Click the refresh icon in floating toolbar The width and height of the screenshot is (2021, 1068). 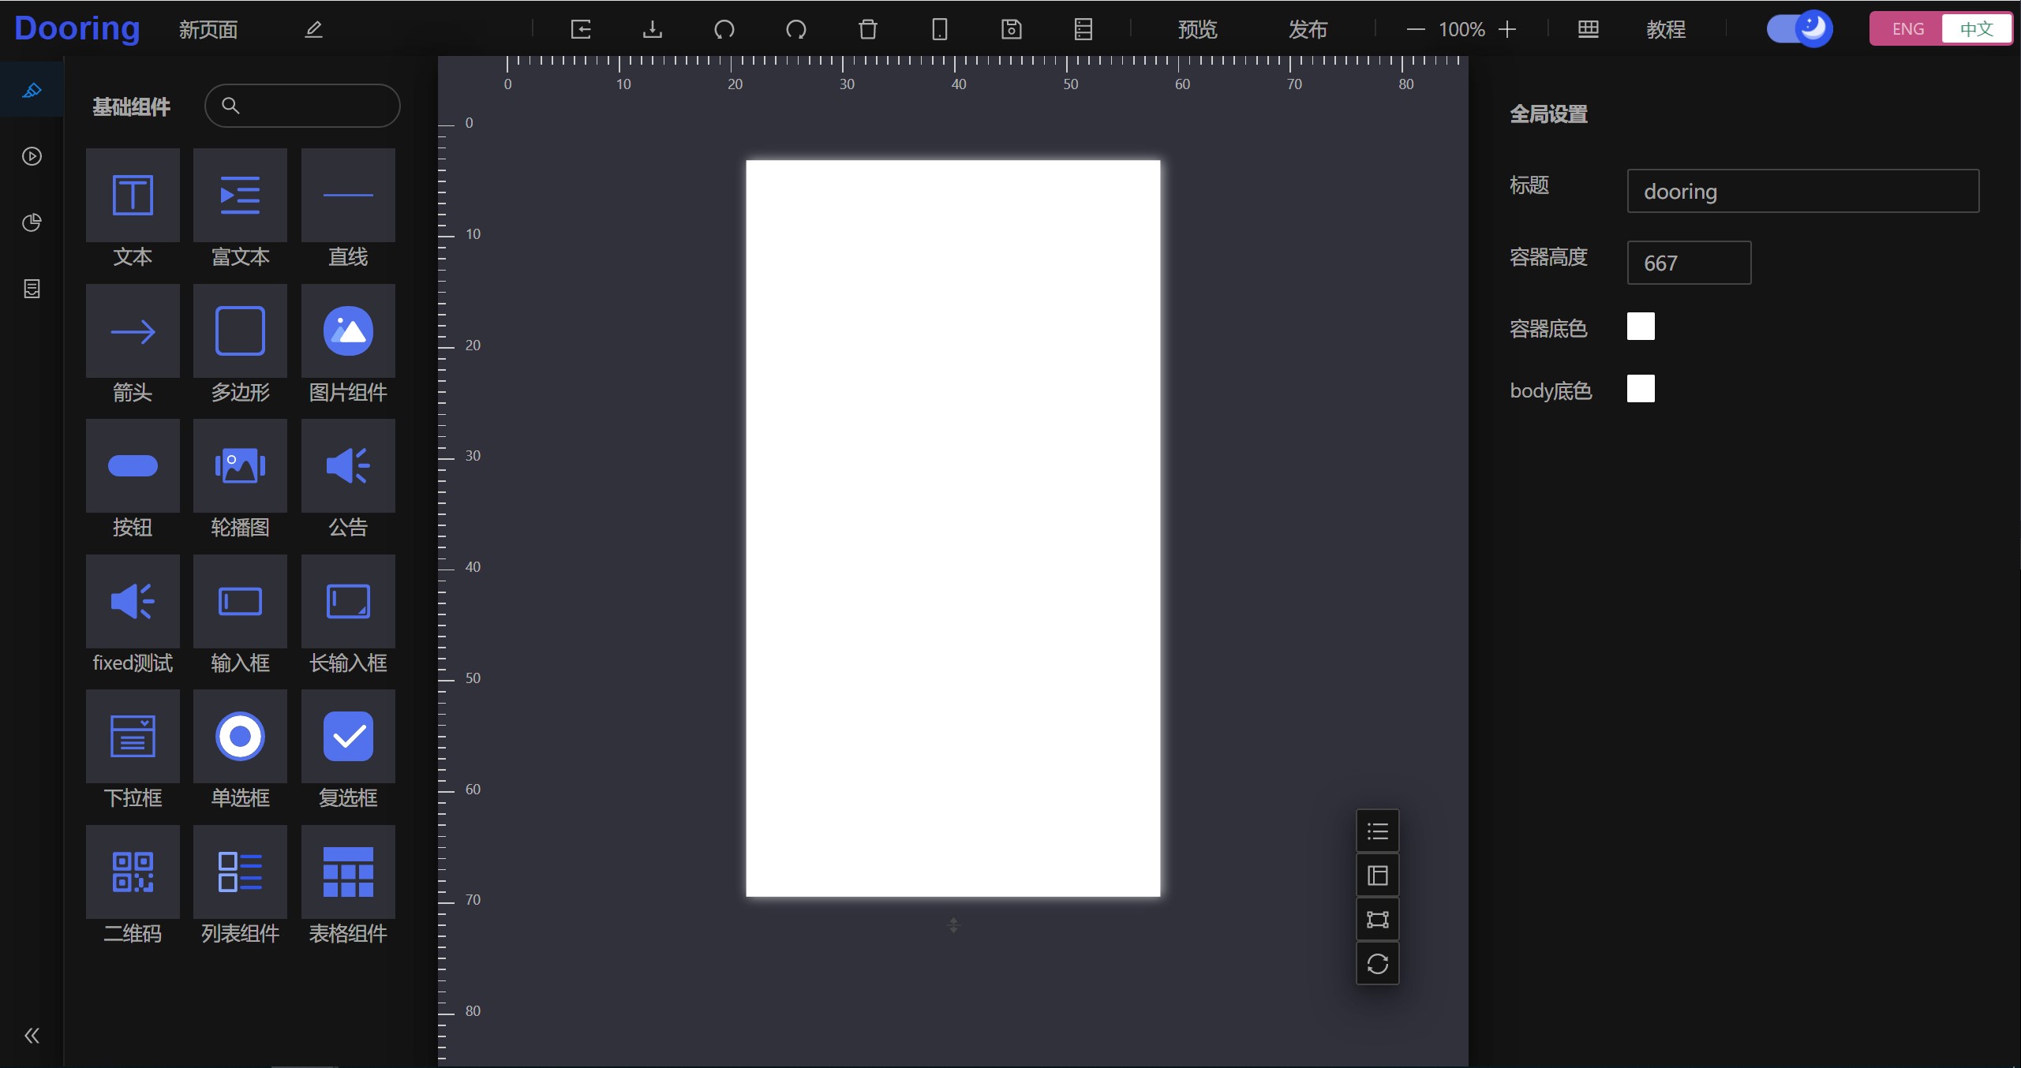(1377, 964)
